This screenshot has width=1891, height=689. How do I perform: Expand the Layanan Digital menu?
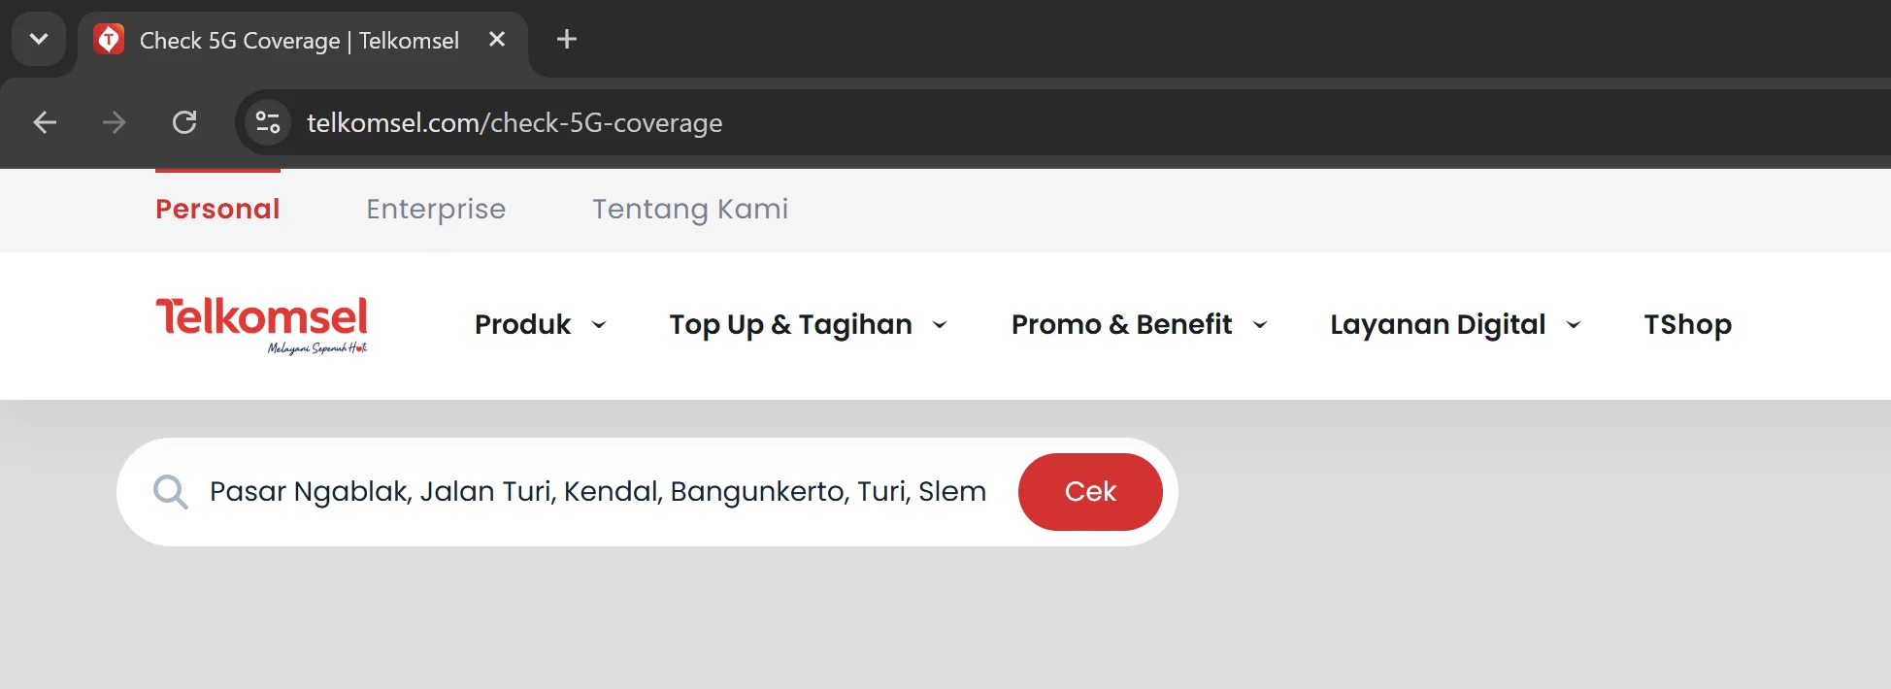1456,324
